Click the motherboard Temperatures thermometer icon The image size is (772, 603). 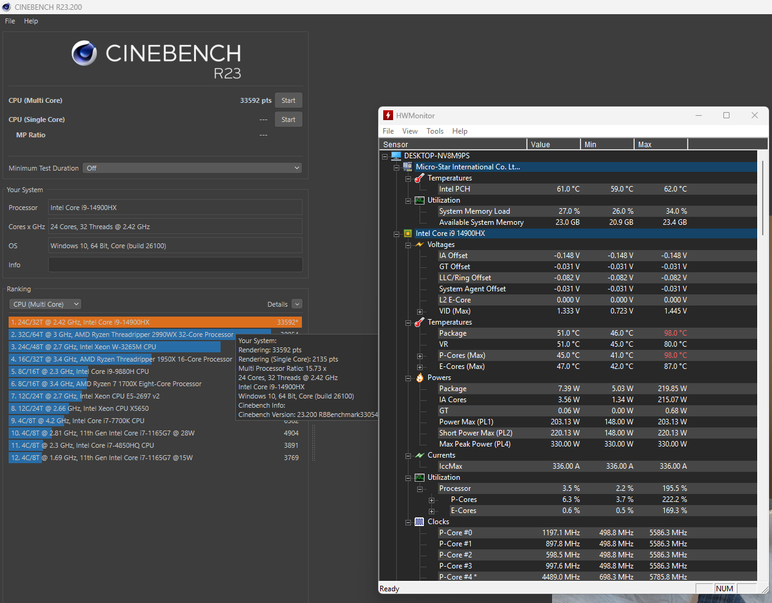point(420,178)
